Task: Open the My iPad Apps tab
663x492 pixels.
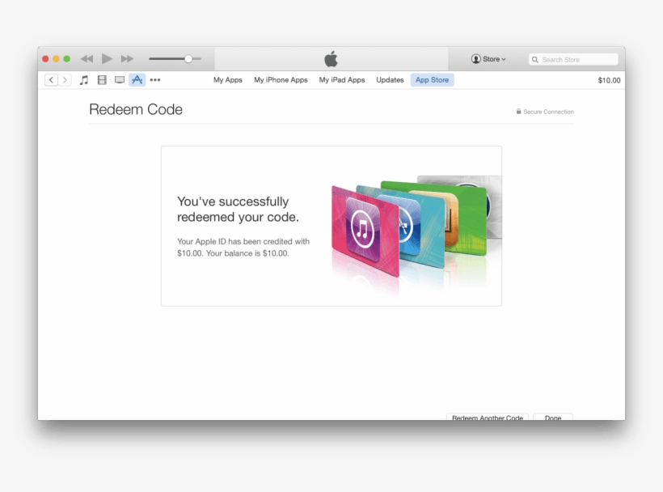Action: (342, 80)
